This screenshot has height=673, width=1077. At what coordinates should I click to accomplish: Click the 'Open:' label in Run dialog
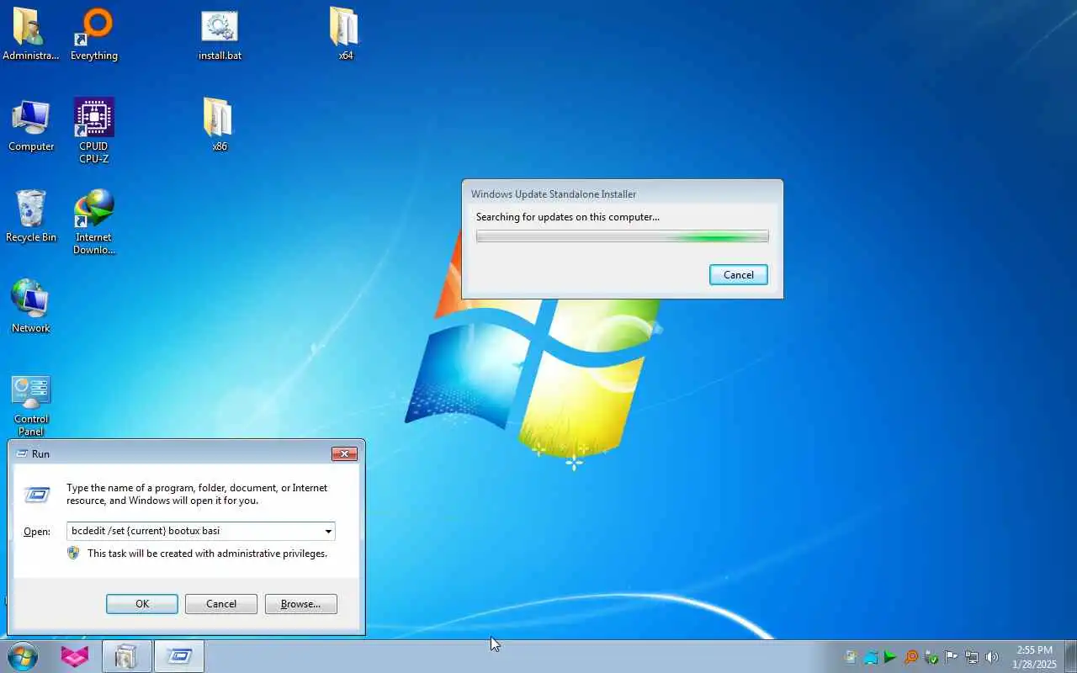click(x=37, y=532)
